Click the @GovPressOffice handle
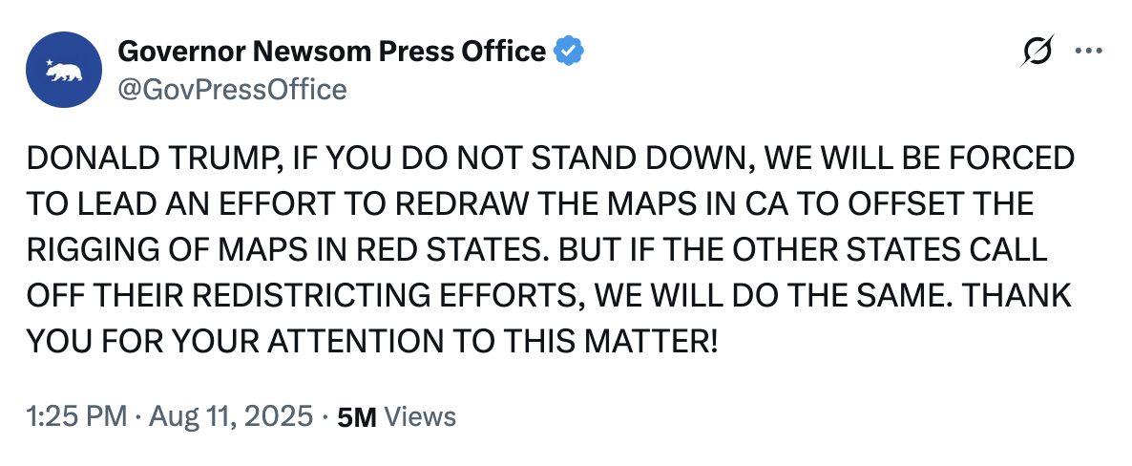The height and width of the screenshot is (466, 1132). pyautogui.click(x=231, y=90)
